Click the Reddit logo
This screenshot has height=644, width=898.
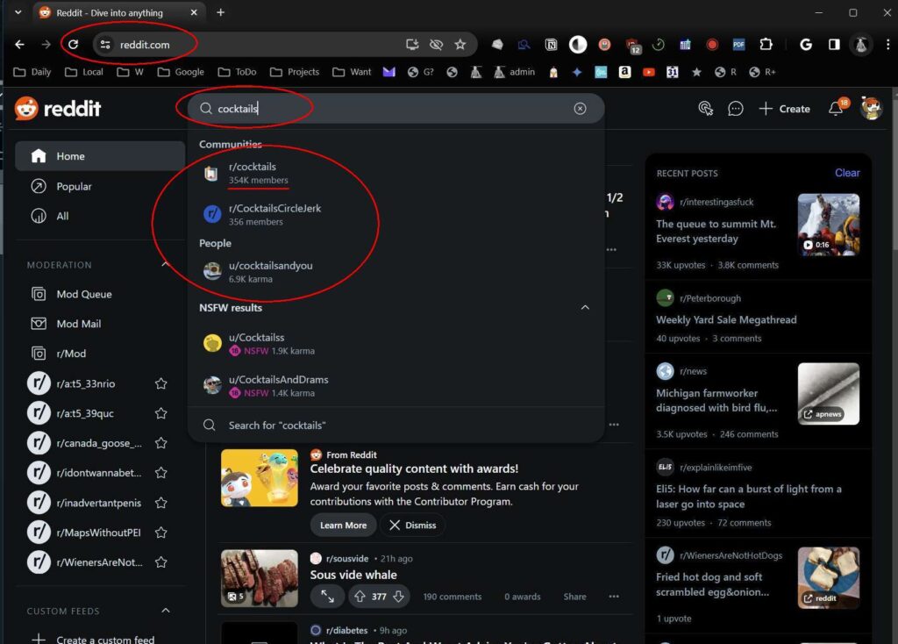pyautogui.click(x=58, y=109)
